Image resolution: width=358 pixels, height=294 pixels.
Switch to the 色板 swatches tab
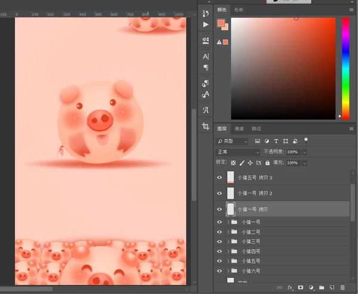coord(239,10)
